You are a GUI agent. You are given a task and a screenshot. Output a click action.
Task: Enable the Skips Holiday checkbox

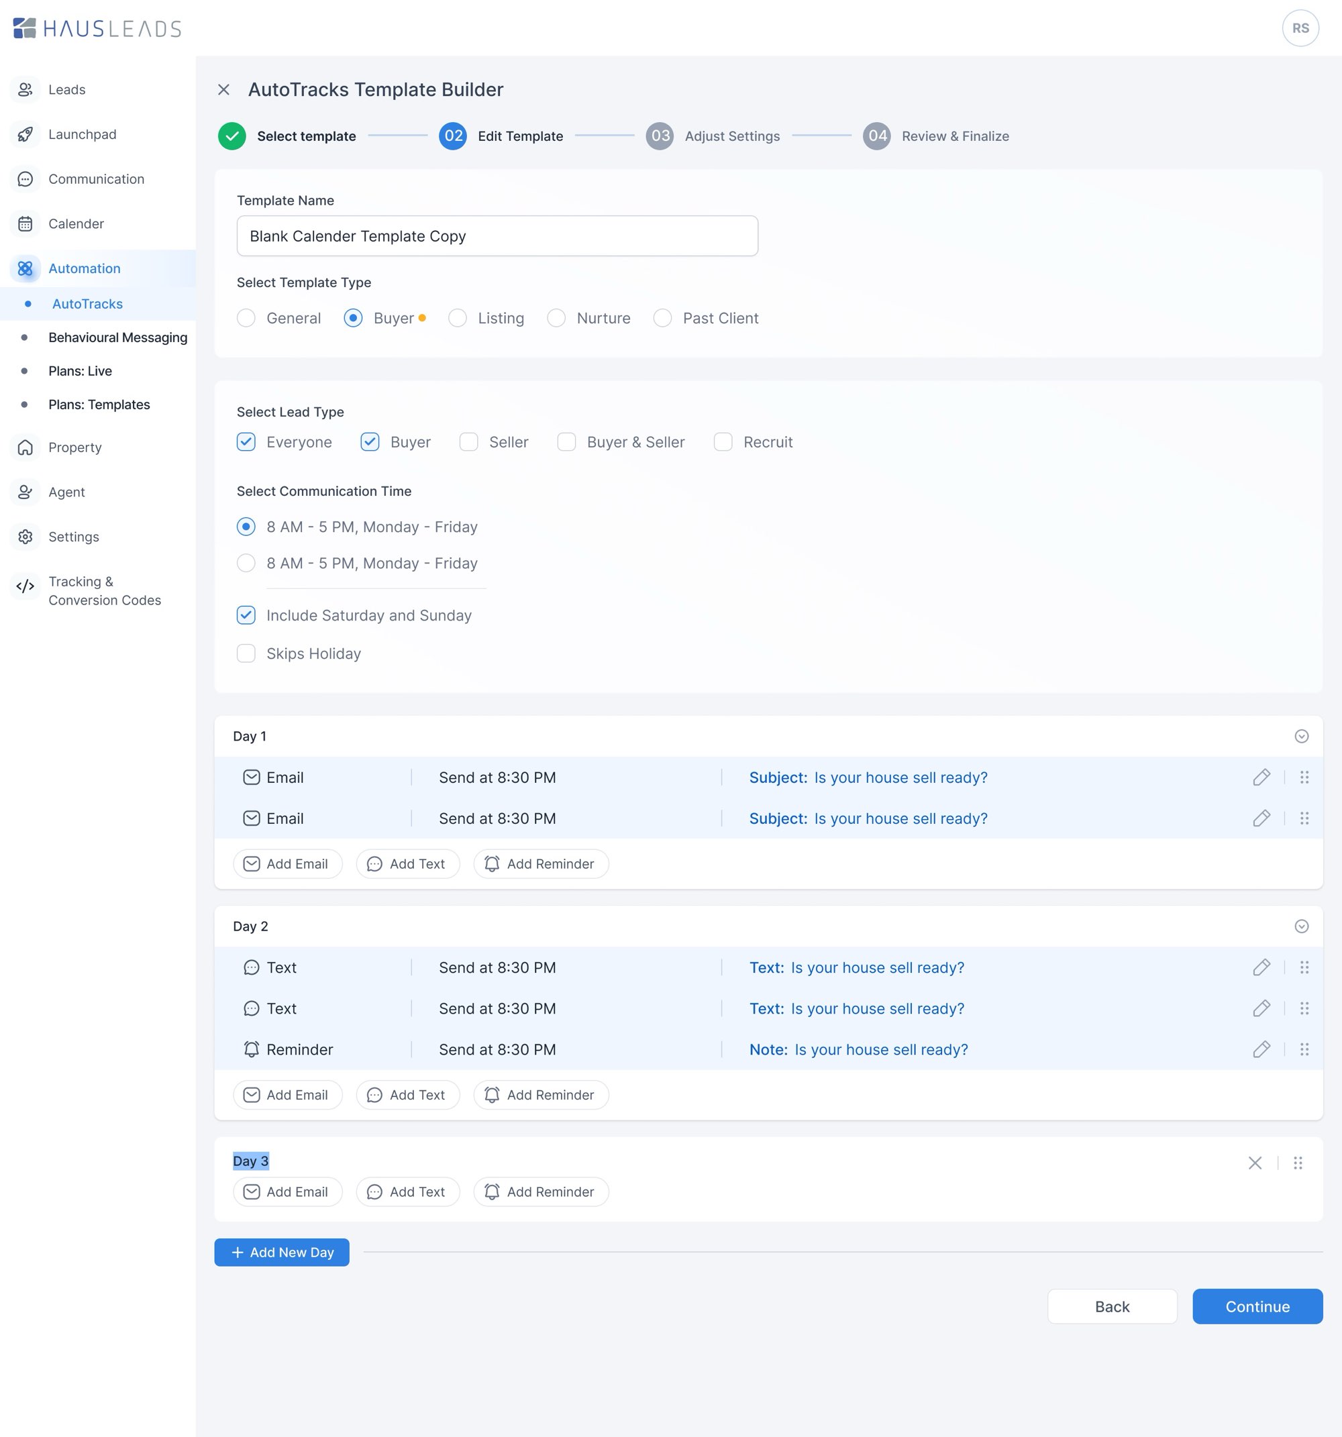point(246,653)
